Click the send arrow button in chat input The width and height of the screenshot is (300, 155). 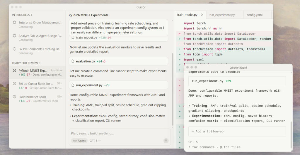(x=166, y=141)
